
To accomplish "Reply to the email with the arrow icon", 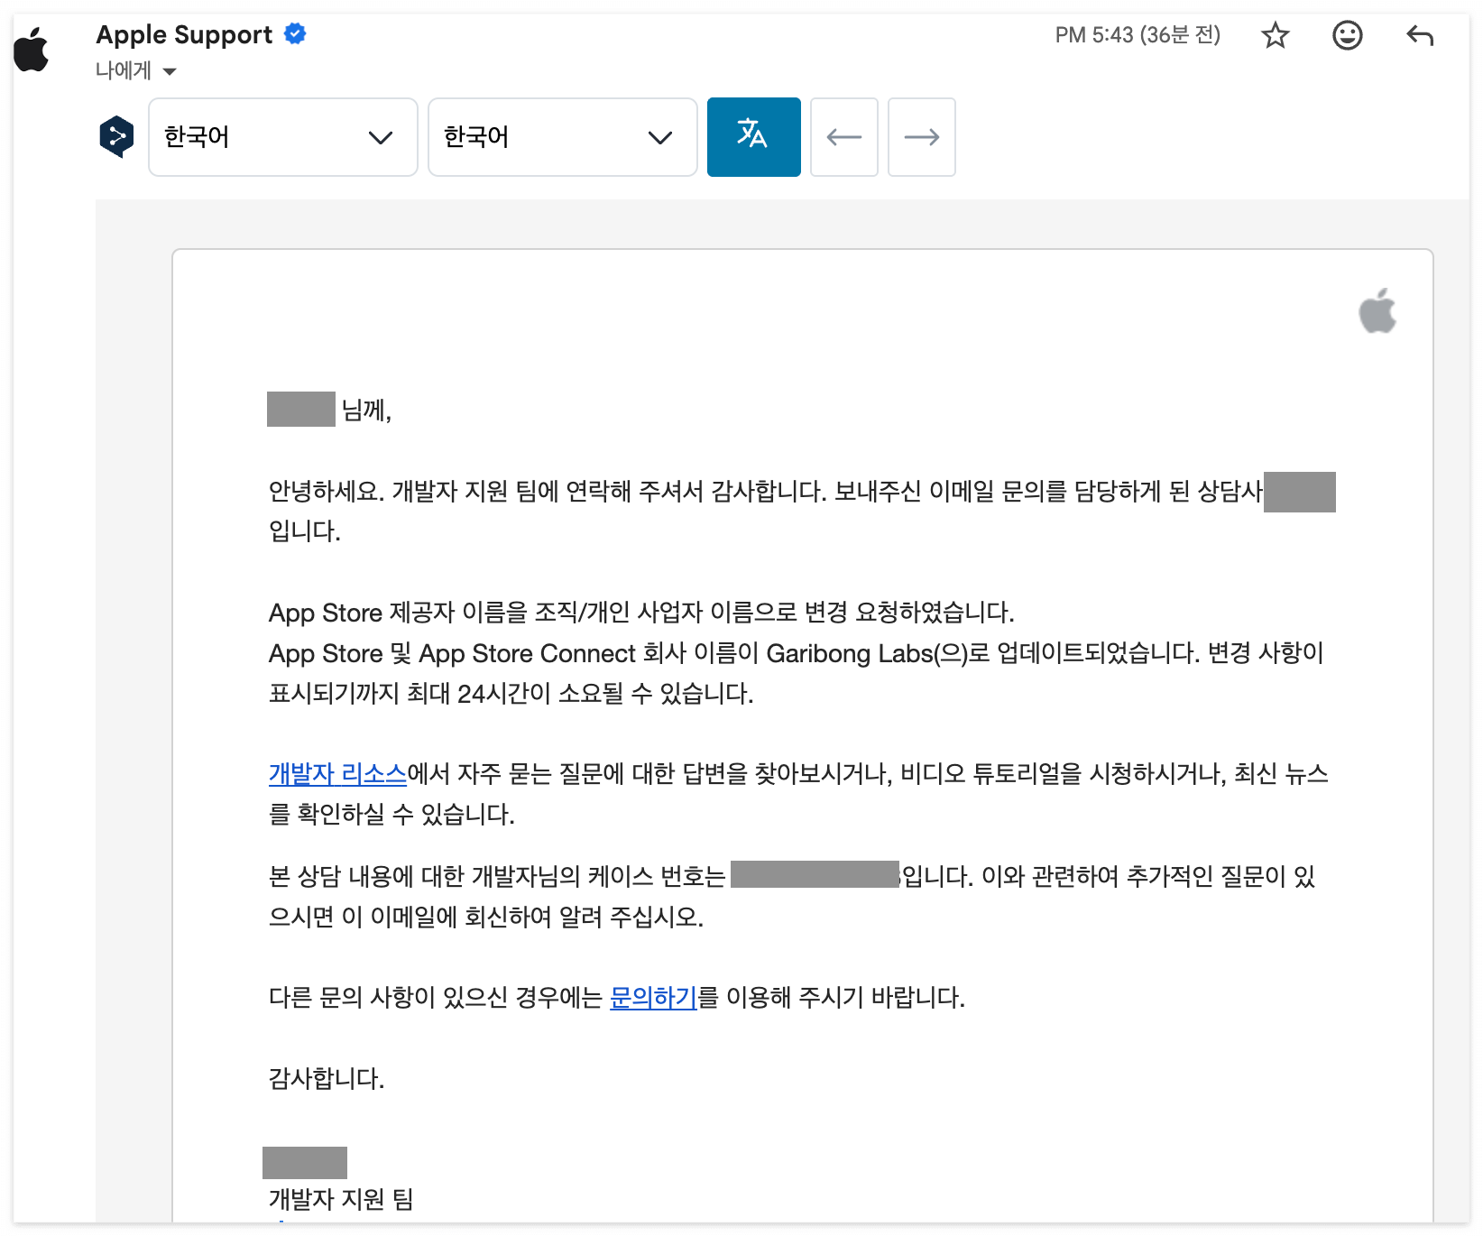I will point(1420,36).
